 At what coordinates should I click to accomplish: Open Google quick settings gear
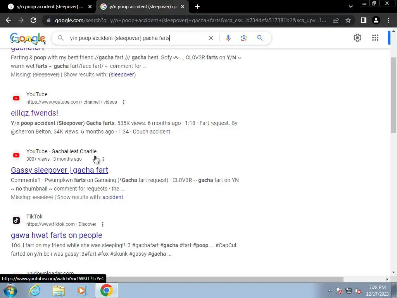357,38
